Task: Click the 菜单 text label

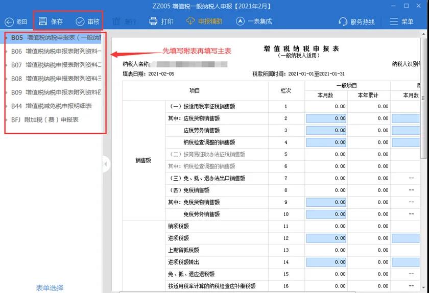Action: coord(407,21)
